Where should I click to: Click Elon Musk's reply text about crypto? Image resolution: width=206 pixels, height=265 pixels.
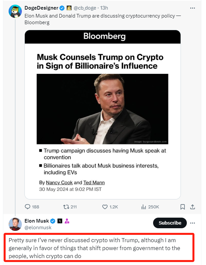coord(99,248)
